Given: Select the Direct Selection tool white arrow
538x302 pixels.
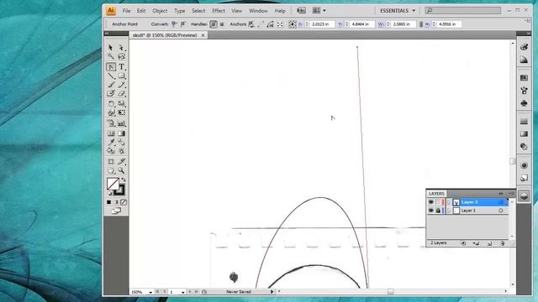Looking at the screenshot, I should (121, 48).
